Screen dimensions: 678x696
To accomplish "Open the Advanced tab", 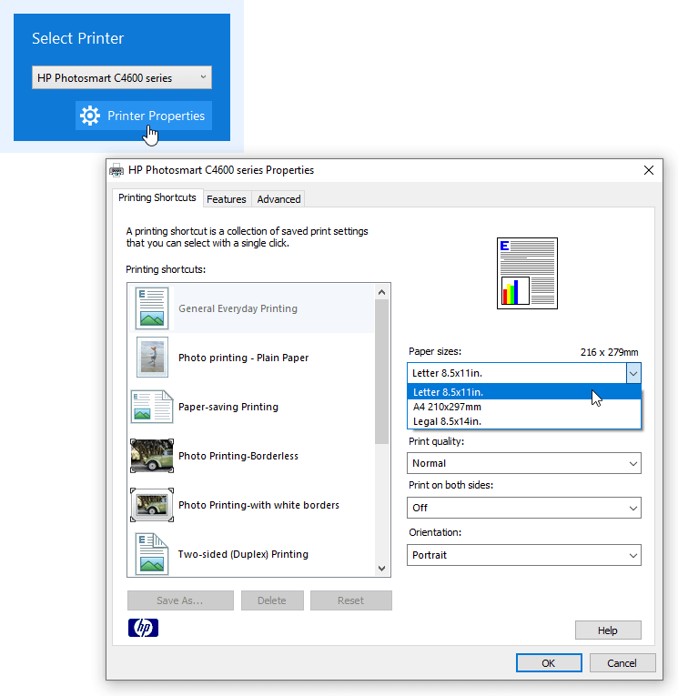I will point(278,199).
